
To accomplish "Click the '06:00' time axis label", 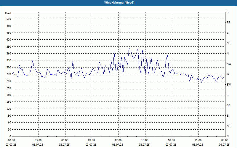I will click(64, 140).
